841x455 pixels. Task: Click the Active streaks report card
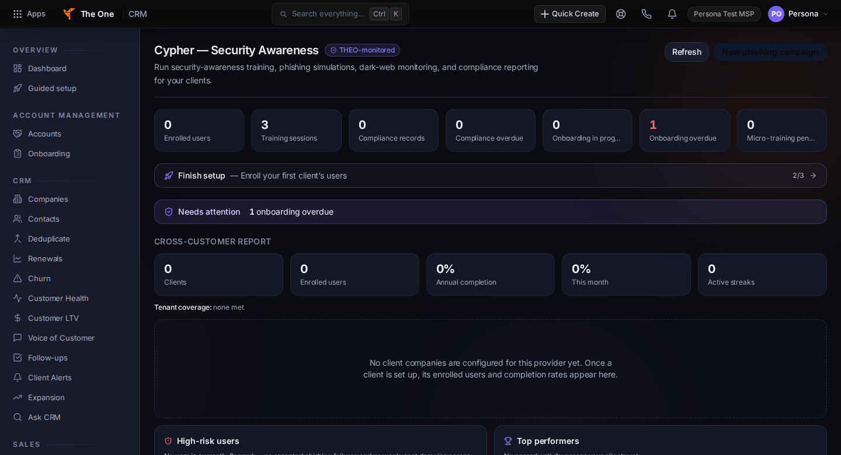click(762, 275)
